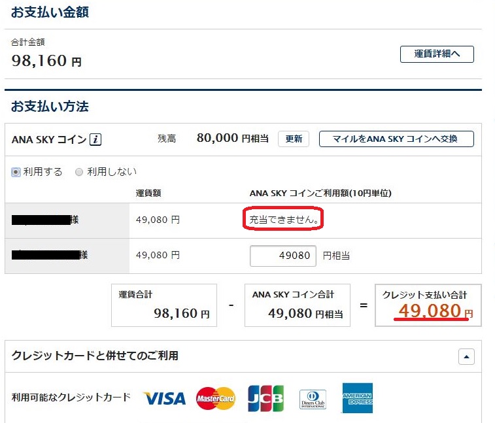The image size is (495, 423).
Task: Click the 更新 balance refresh button
Action: [294, 139]
